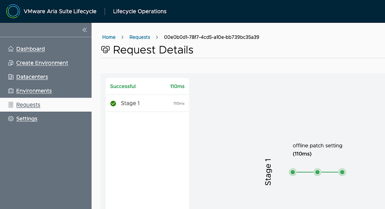Screen dimensions: 385x209
Task: Click the VMware Aria logo icon
Action: 13,11
